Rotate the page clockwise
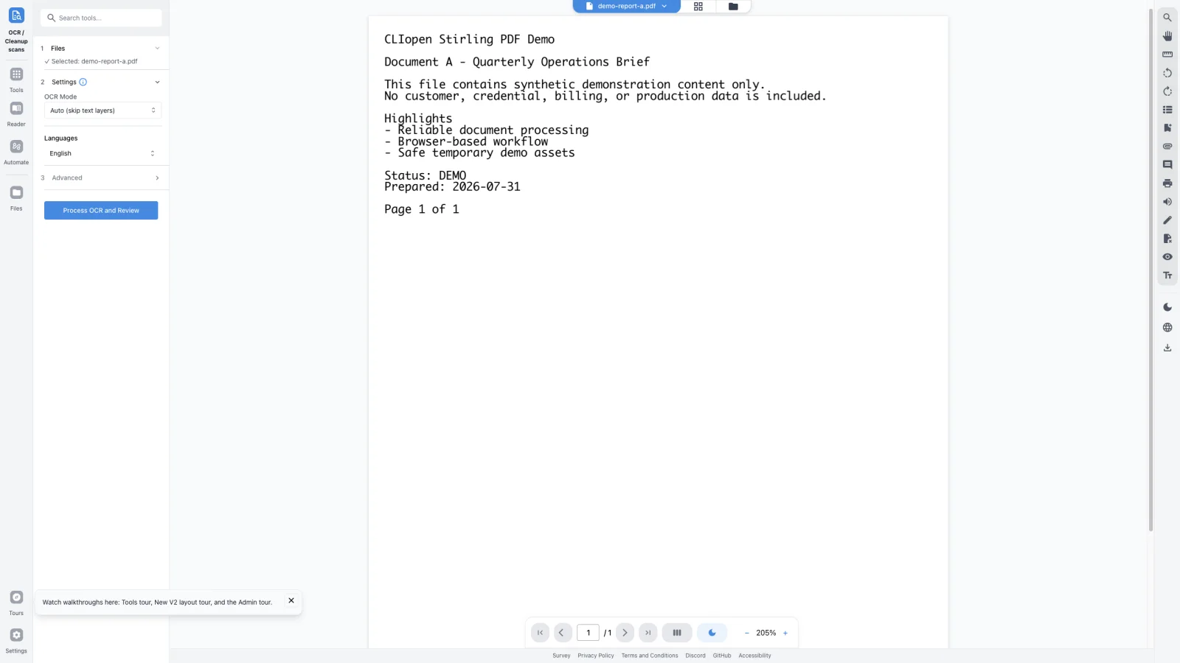The image size is (1180, 663). tap(1167, 91)
